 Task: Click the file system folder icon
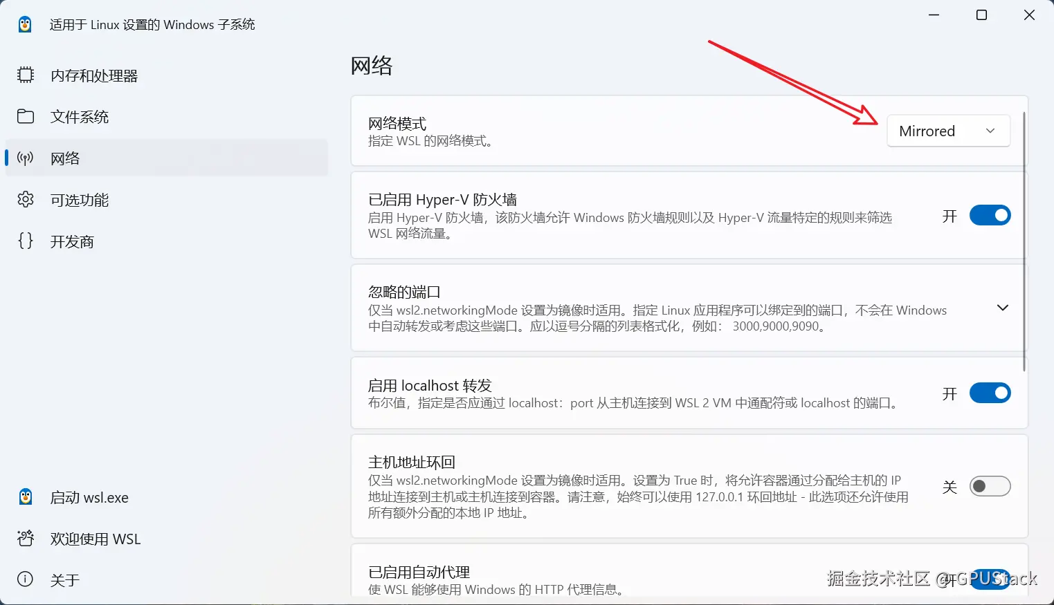[26, 116]
